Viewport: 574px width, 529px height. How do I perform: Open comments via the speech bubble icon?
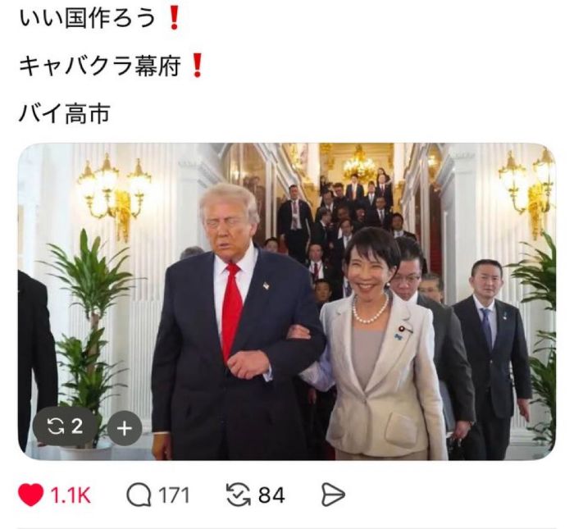pos(139,495)
